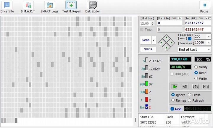
Task: Click the 320,07 GB capacity display
Action: tap(180, 59)
